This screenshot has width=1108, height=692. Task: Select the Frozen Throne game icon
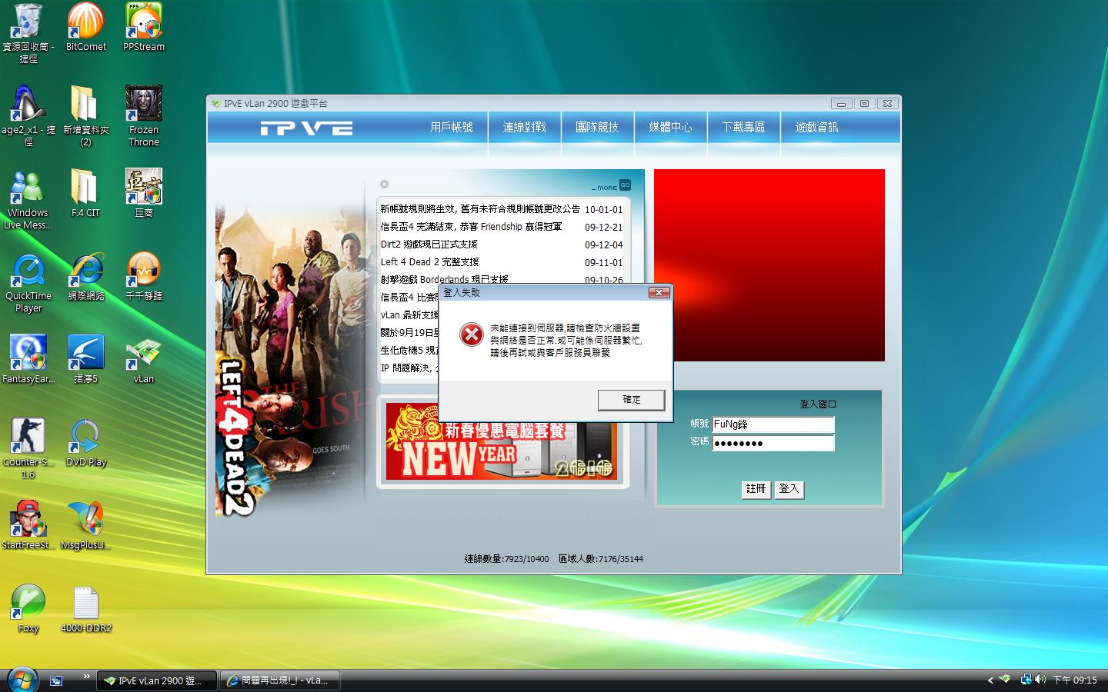(144, 116)
